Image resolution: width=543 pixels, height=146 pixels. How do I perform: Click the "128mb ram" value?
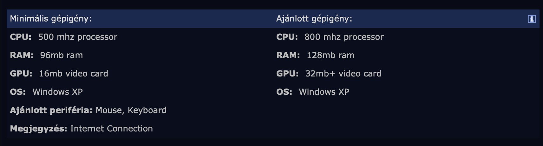pos(330,55)
